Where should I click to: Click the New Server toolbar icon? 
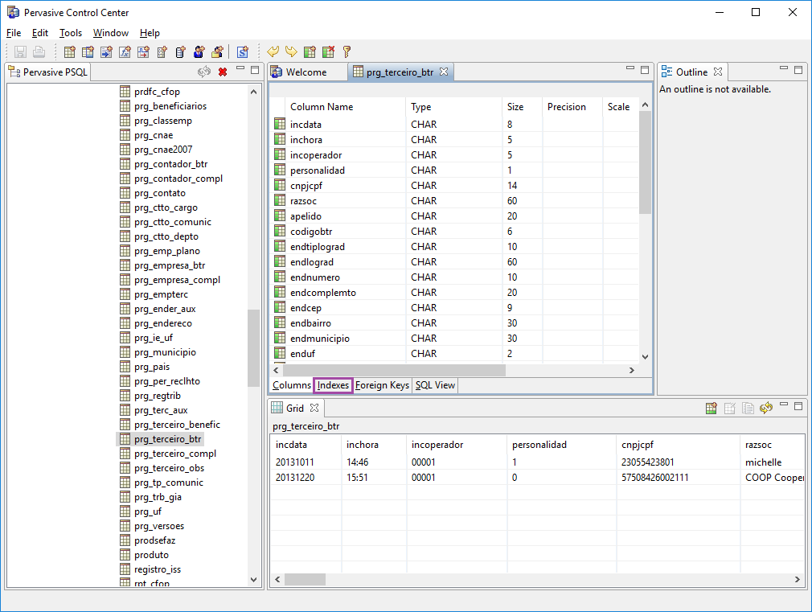162,51
